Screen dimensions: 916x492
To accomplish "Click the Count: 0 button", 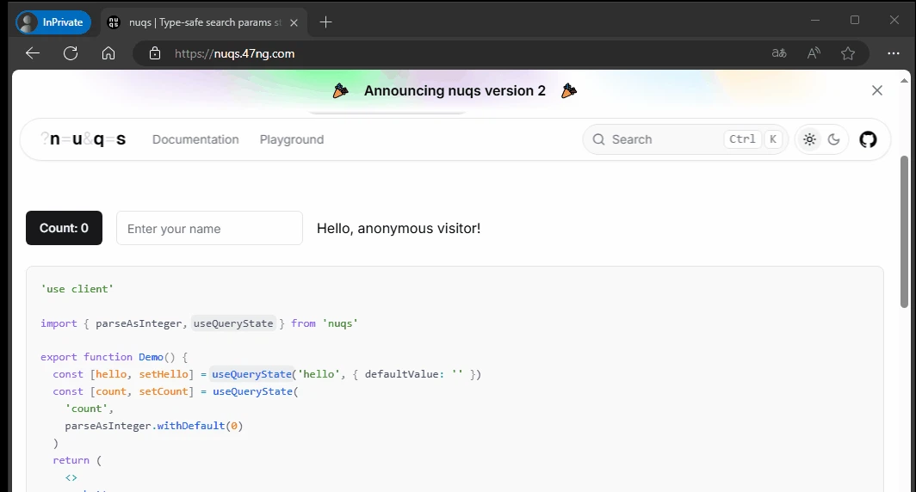I will (x=65, y=228).
